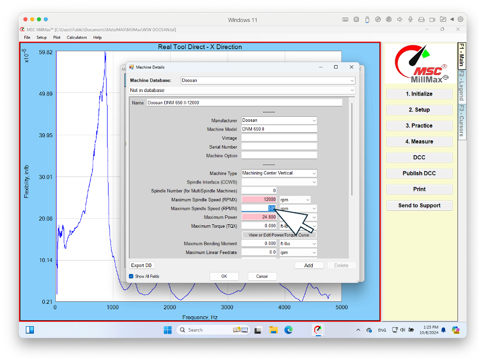Click the 1. Initialize button
Image resolution: width=478 pixels, height=358 pixels.
(419, 94)
